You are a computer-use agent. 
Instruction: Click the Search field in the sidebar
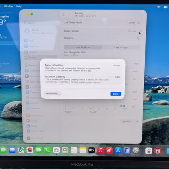click(40, 23)
